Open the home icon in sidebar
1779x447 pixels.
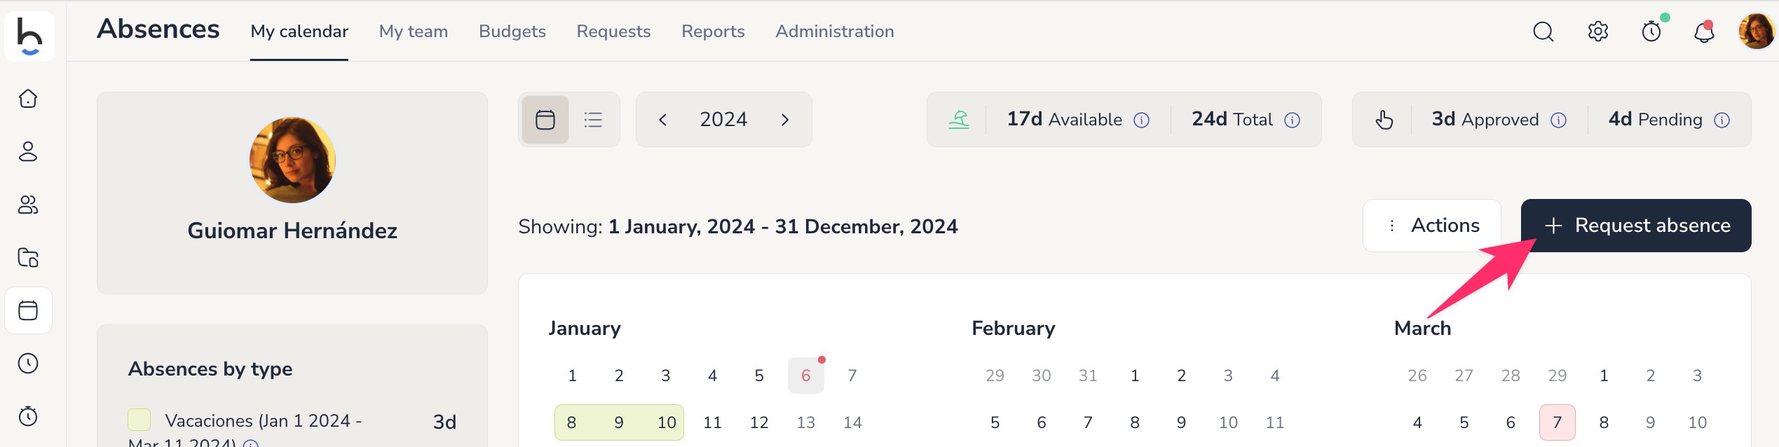click(28, 99)
